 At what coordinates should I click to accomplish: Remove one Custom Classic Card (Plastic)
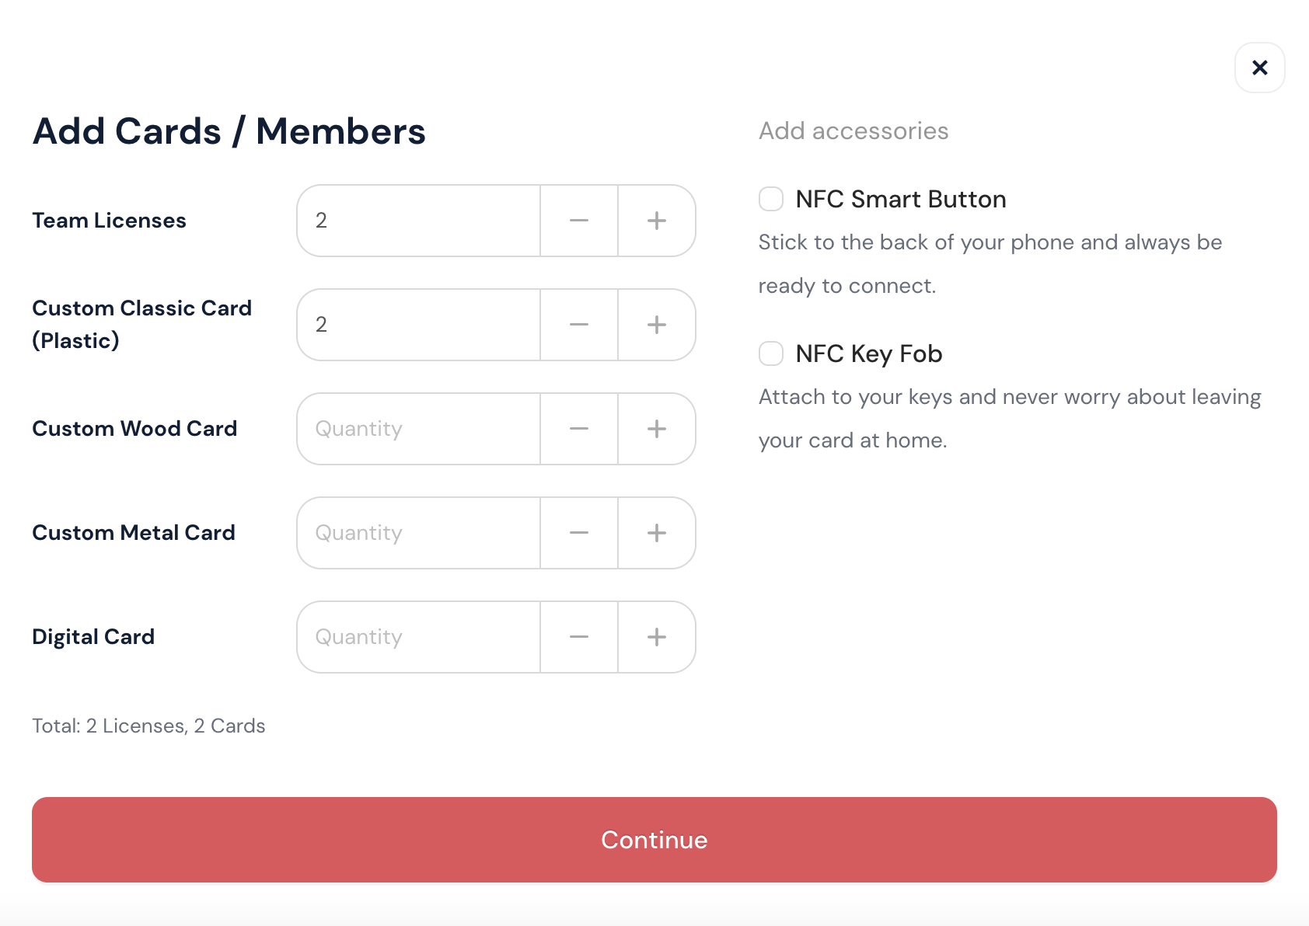coord(579,325)
